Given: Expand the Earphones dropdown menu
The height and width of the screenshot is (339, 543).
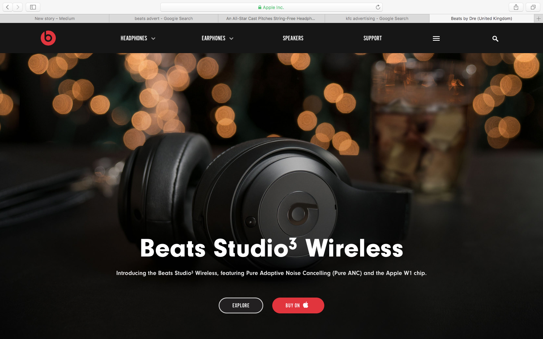Looking at the screenshot, I should point(218,38).
